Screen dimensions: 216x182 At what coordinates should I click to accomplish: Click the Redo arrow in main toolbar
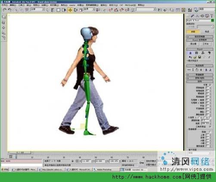(10, 10)
